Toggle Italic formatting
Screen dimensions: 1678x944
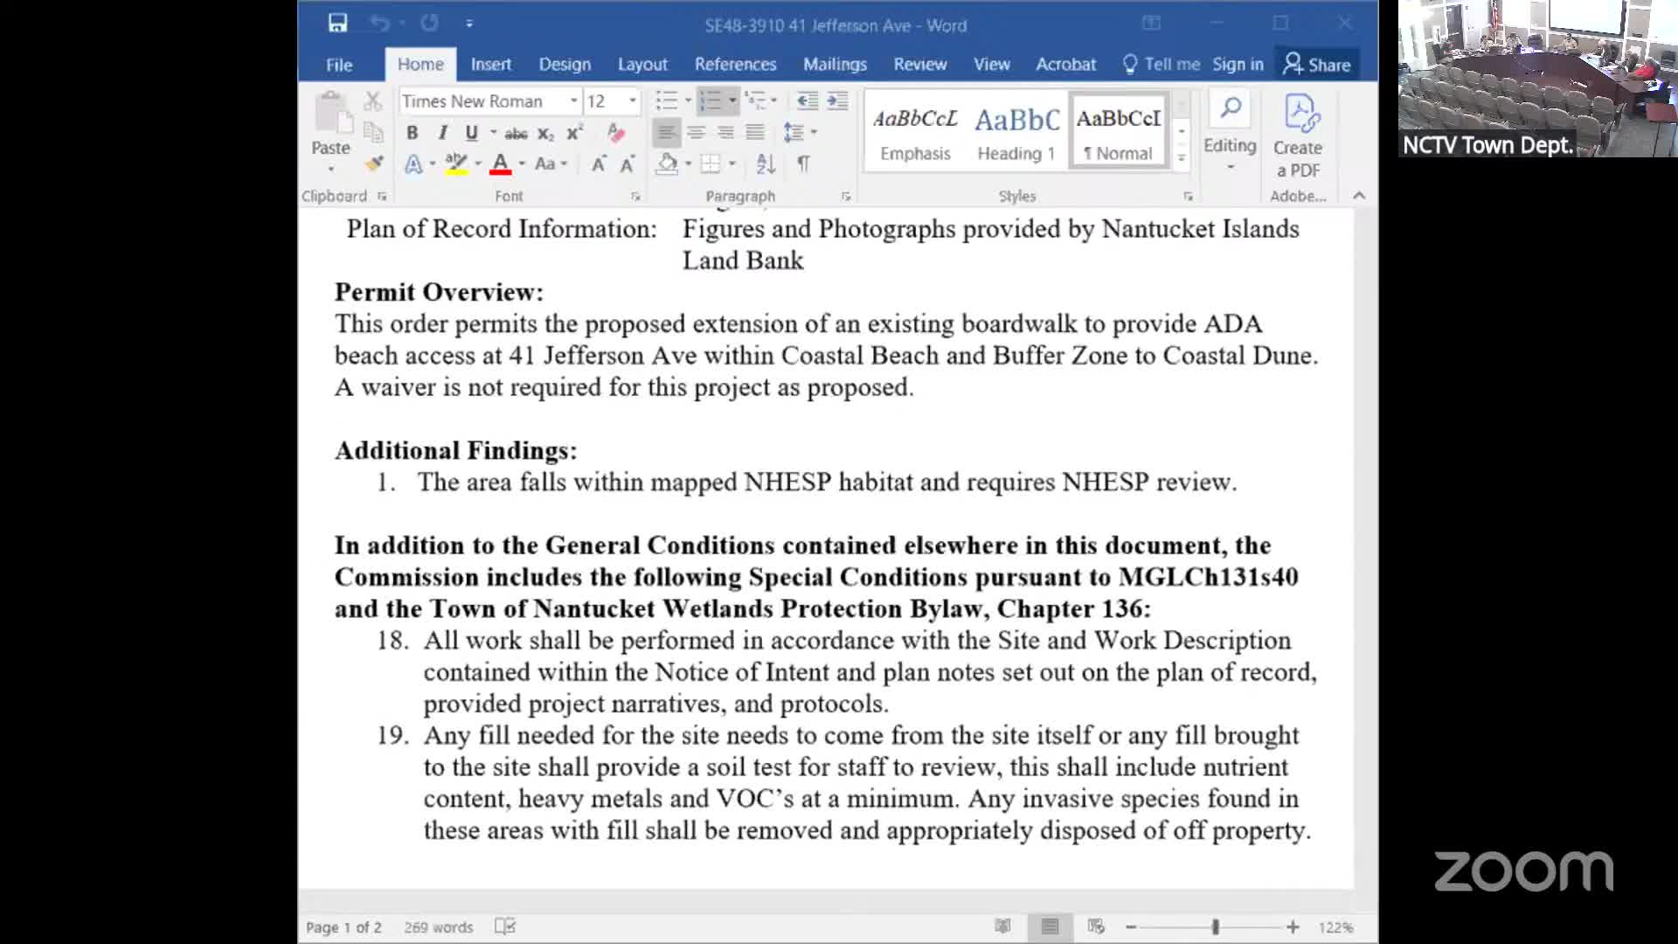click(x=442, y=133)
